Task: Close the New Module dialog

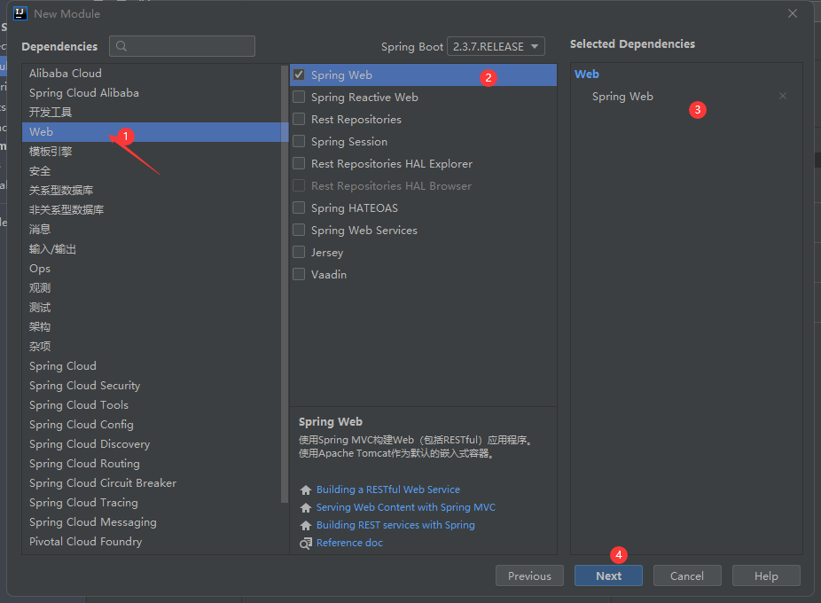Action: pos(793,13)
